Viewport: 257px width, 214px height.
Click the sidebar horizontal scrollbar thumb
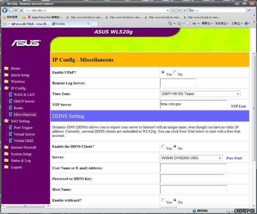pos(25,206)
